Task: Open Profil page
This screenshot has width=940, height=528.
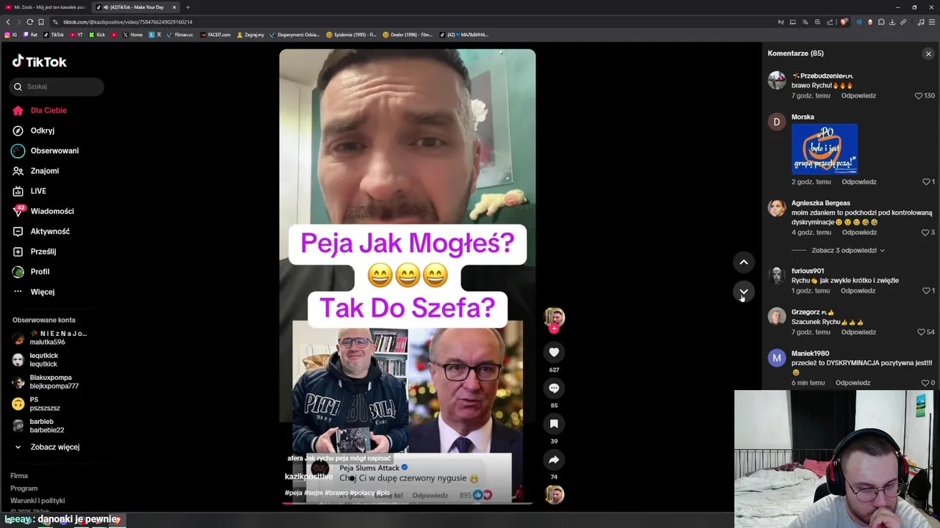Action: [x=31, y=271]
